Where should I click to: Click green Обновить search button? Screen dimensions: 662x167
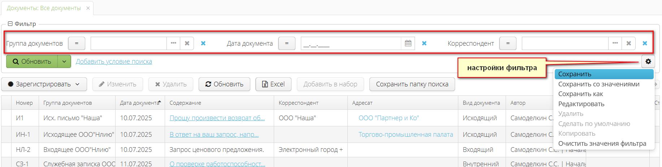coord(32,62)
